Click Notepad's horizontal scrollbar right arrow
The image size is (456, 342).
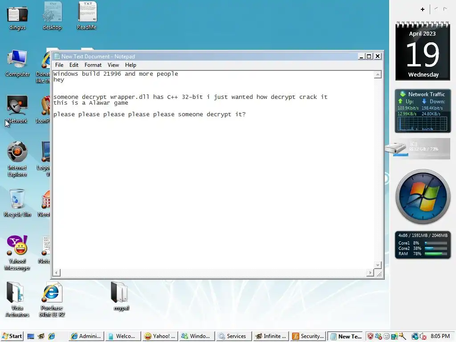click(x=370, y=273)
